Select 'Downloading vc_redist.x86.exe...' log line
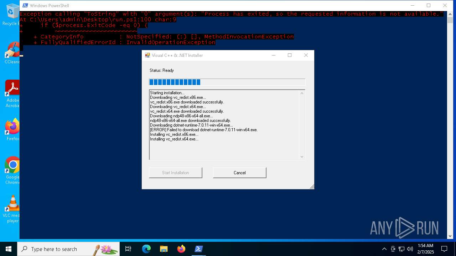The height and width of the screenshot is (256, 456). coord(178,97)
